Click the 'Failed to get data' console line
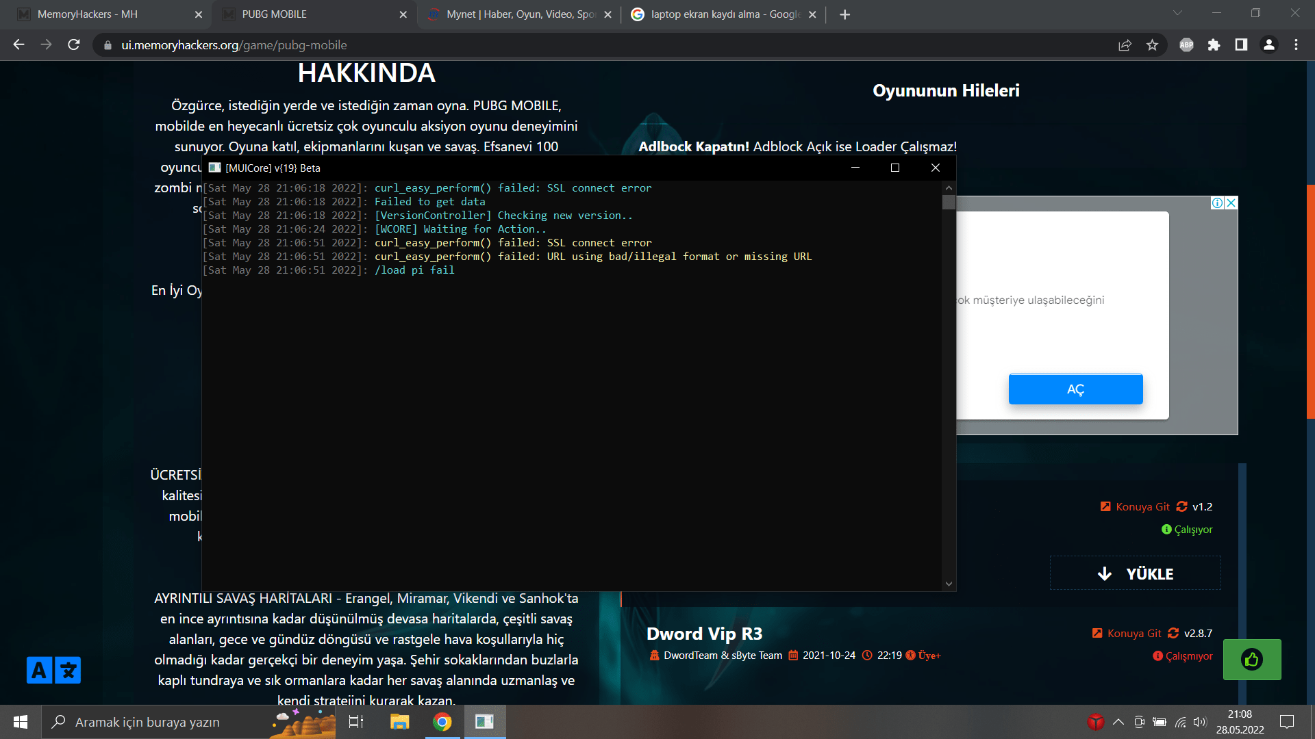Image resolution: width=1315 pixels, height=739 pixels. (x=429, y=202)
